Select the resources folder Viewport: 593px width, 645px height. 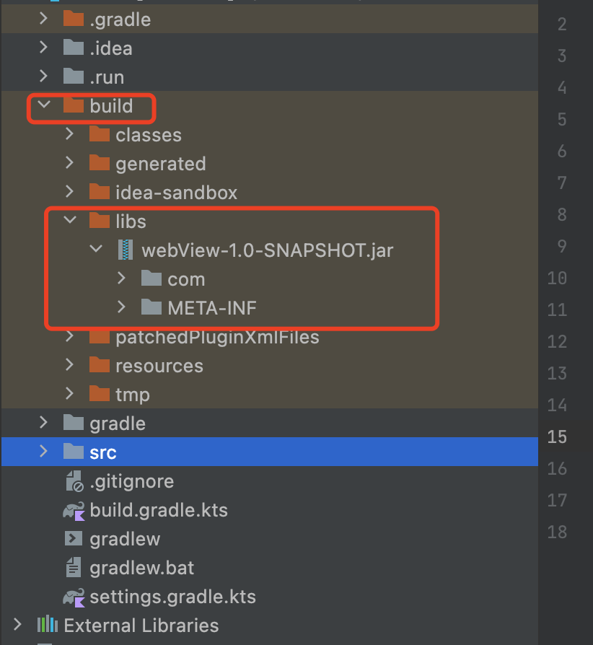(159, 366)
